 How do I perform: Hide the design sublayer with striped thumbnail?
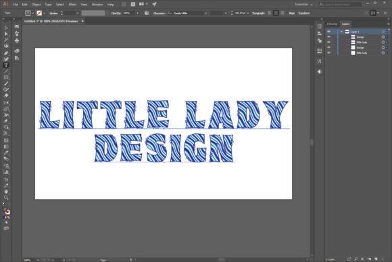click(x=328, y=37)
